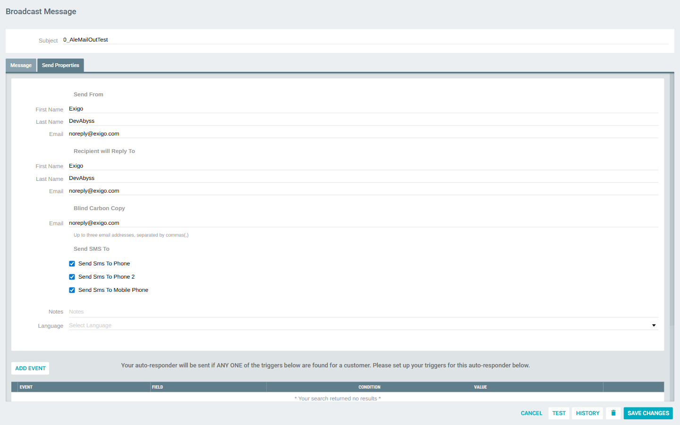The height and width of the screenshot is (425, 680).
Task: Click 'Recipient will Reply To' heading
Action: (104, 151)
